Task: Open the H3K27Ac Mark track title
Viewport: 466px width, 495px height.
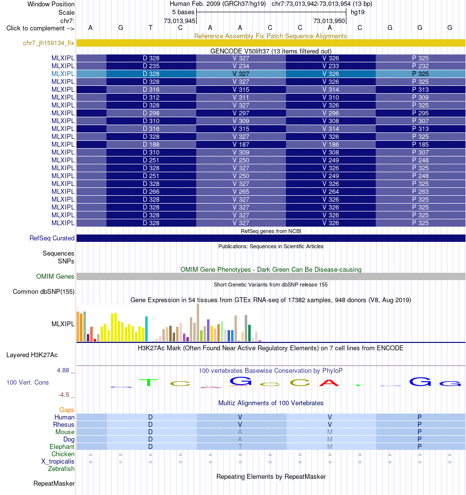Action: [271, 348]
